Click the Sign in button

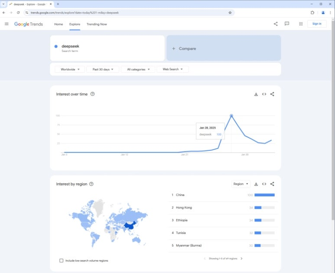pos(317,24)
